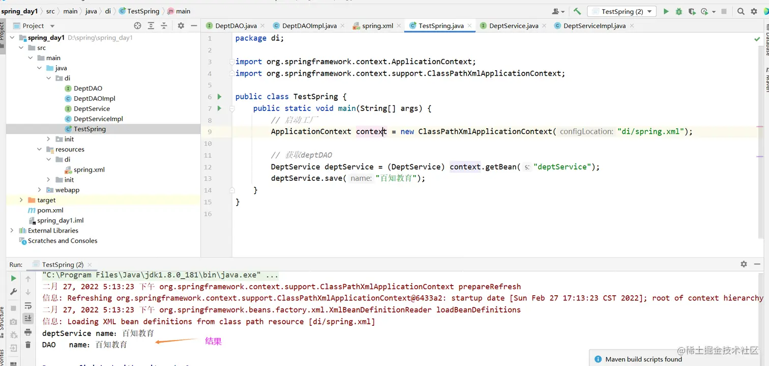Click gutter run arrow beside main method
The width and height of the screenshot is (769, 366).
pos(219,108)
